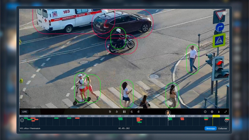The image size is (249, 140).
Task: Open the info icon in player bar
Action: coord(205,112)
